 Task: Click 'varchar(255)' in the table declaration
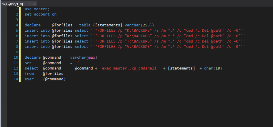139,25
